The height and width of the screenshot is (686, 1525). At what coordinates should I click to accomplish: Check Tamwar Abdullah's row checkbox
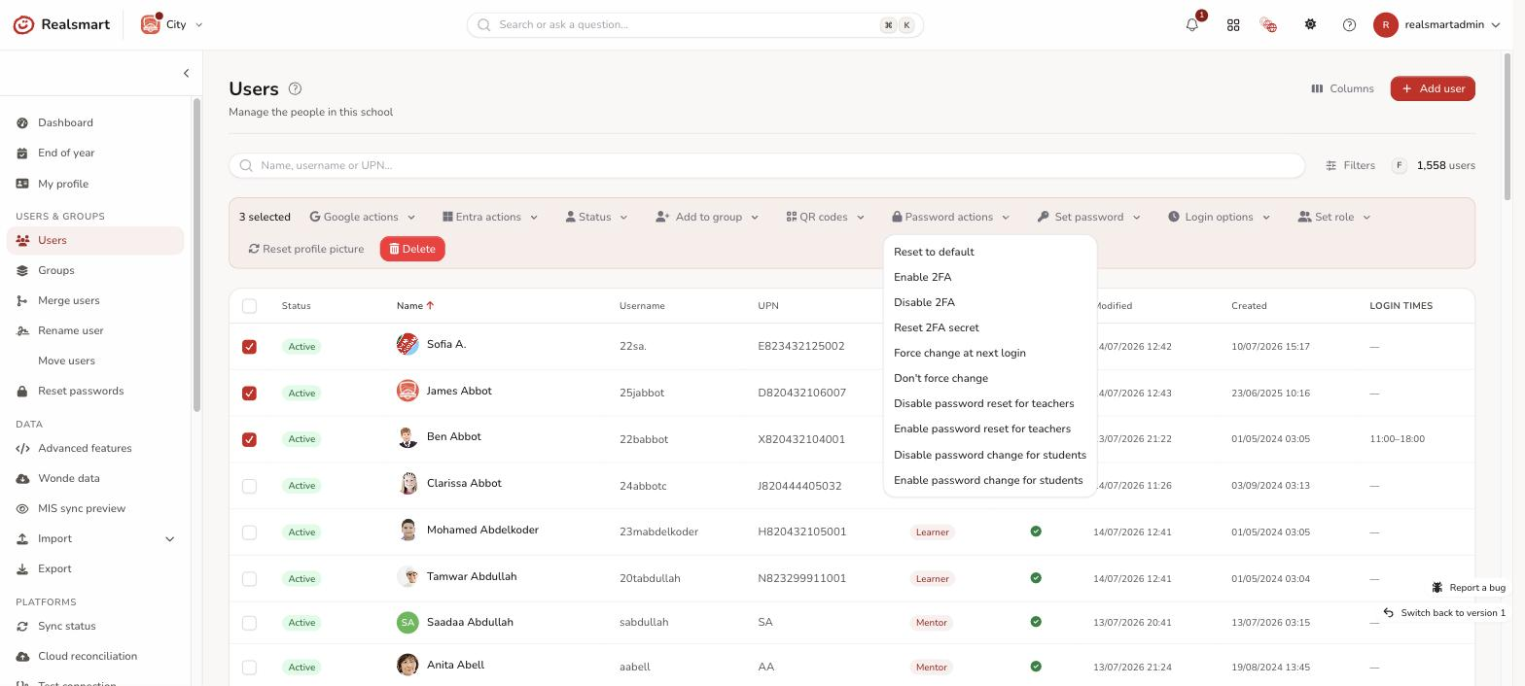249,578
